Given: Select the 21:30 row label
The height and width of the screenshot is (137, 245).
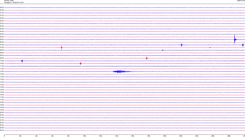Looking at the screenshot, I should point(2,120).
